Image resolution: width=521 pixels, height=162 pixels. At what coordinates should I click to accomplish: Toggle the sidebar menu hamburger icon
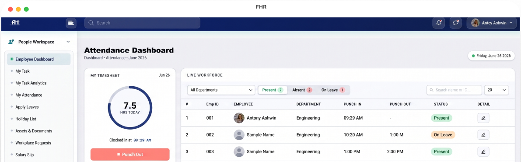[71, 23]
